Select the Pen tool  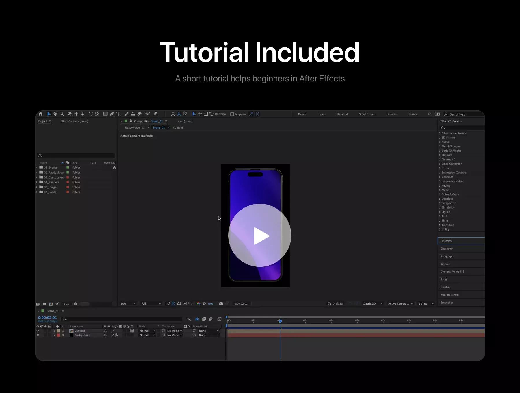[112, 114]
